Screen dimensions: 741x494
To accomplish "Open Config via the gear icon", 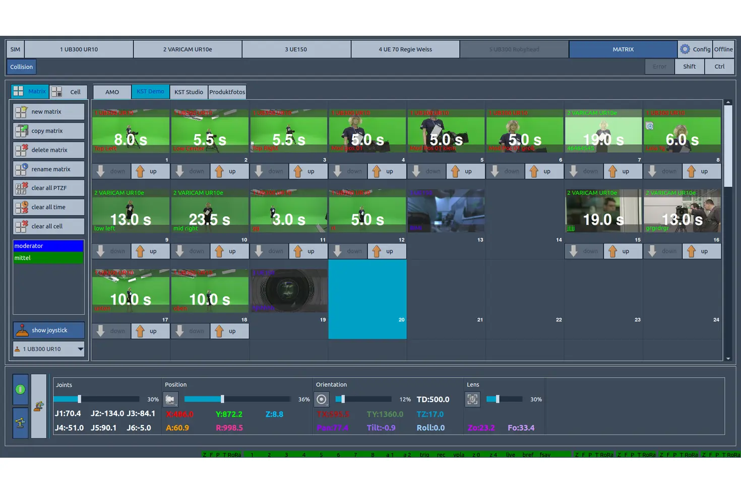I will pos(685,49).
